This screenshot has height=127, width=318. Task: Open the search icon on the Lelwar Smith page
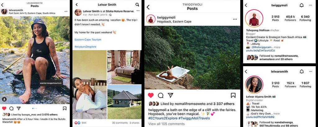coord(137,5)
